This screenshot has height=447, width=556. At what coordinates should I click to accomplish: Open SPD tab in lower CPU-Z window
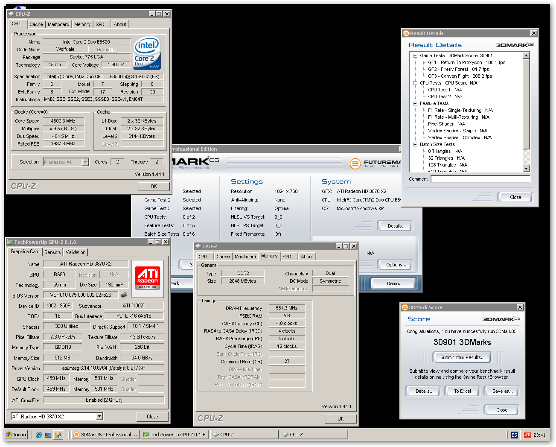coord(287,257)
